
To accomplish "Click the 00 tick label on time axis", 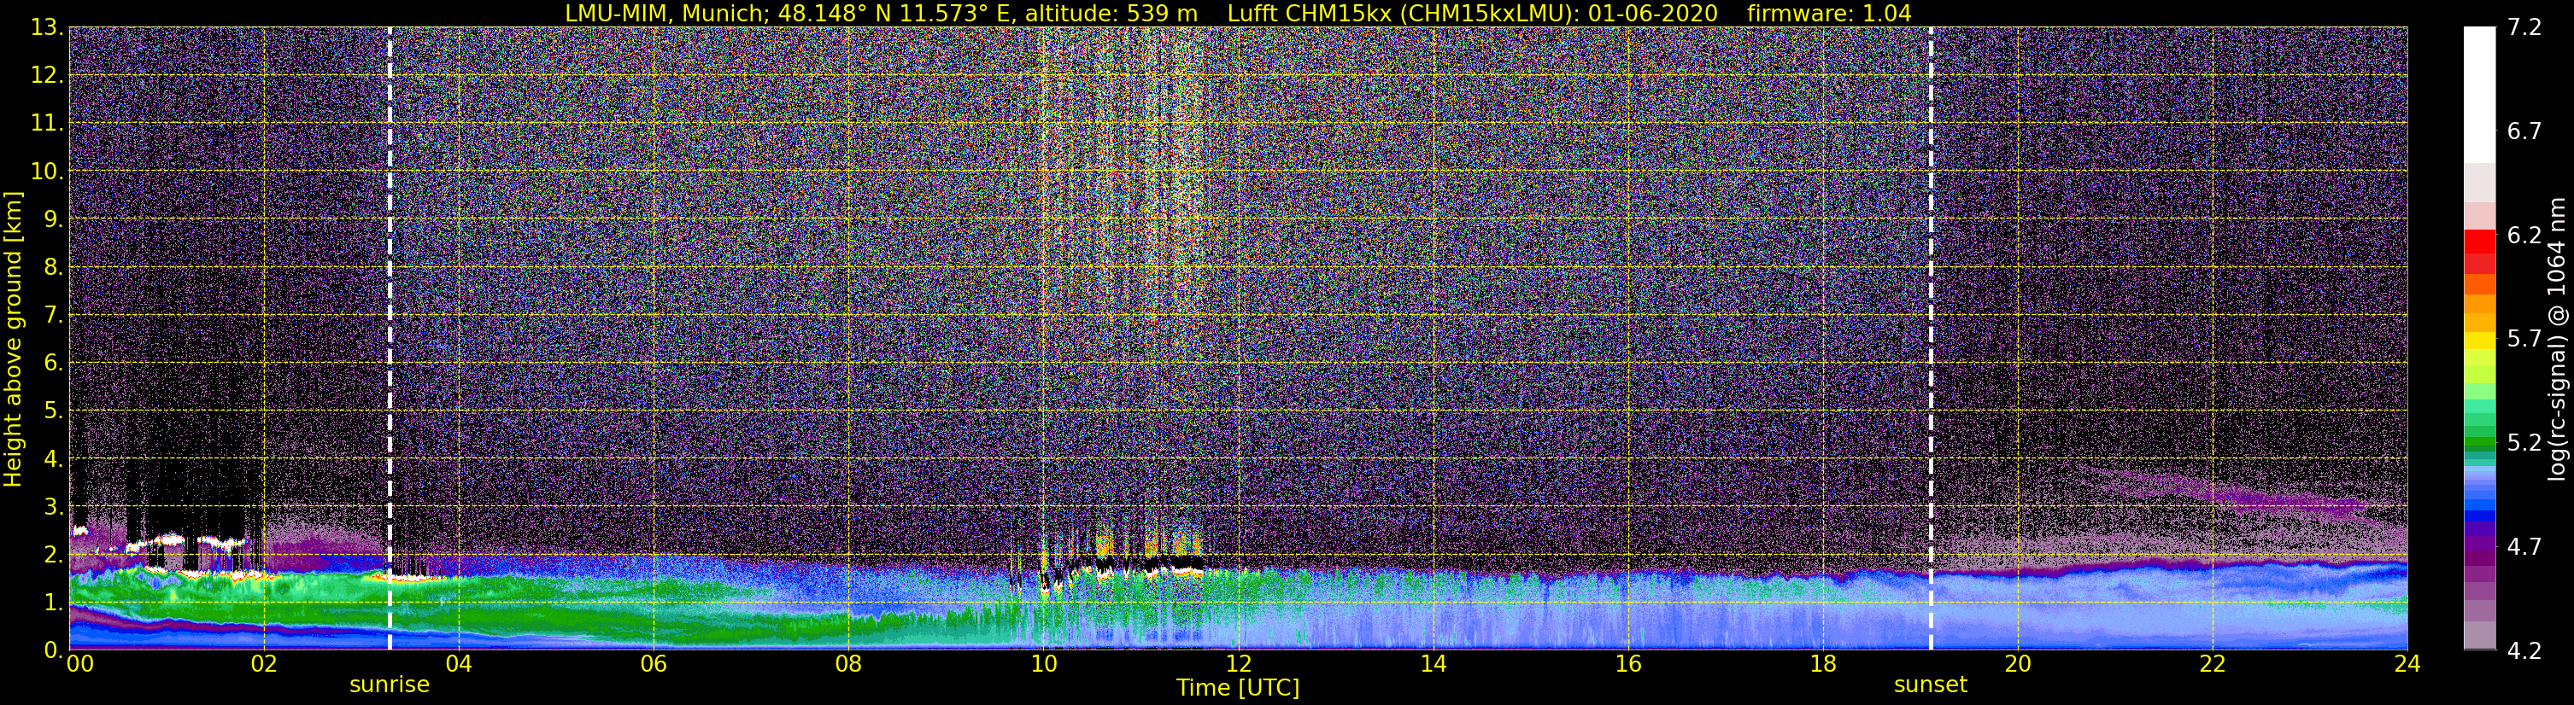I will 80,663.
